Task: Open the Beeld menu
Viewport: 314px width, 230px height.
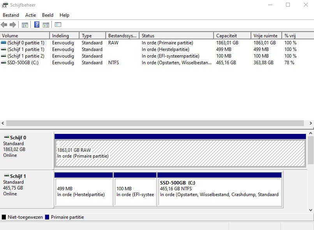Action: pos(48,15)
